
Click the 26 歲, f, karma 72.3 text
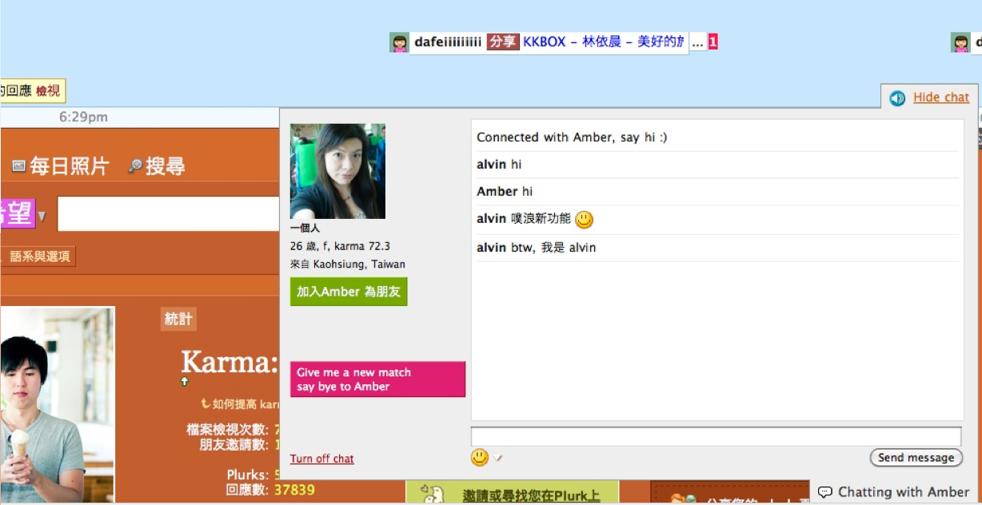point(341,246)
